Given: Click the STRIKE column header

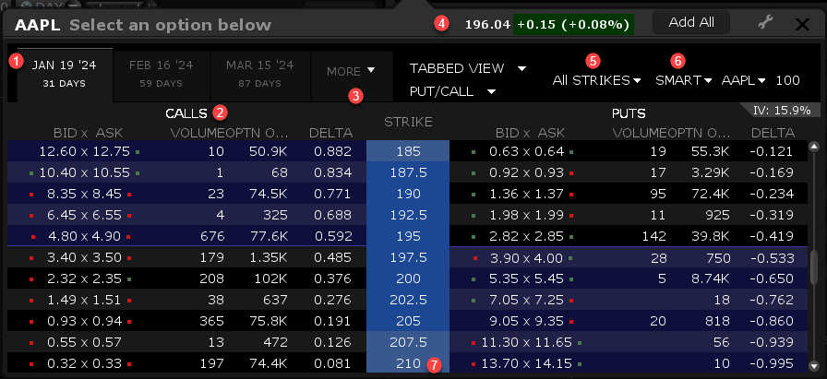Looking at the screenshot, I should tap(408, 122).
